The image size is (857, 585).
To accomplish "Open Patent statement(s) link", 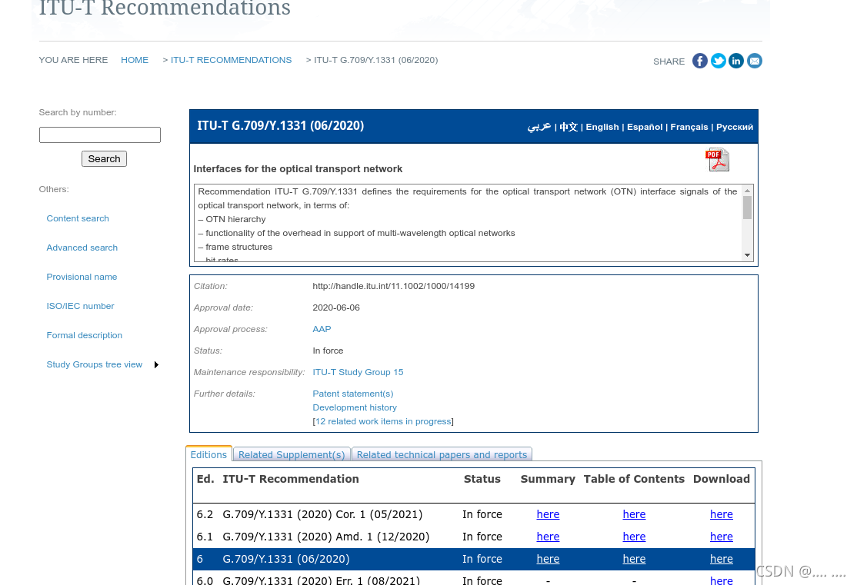I will click(353, 394).
